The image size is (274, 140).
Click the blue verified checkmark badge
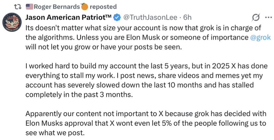coord(117,17)
